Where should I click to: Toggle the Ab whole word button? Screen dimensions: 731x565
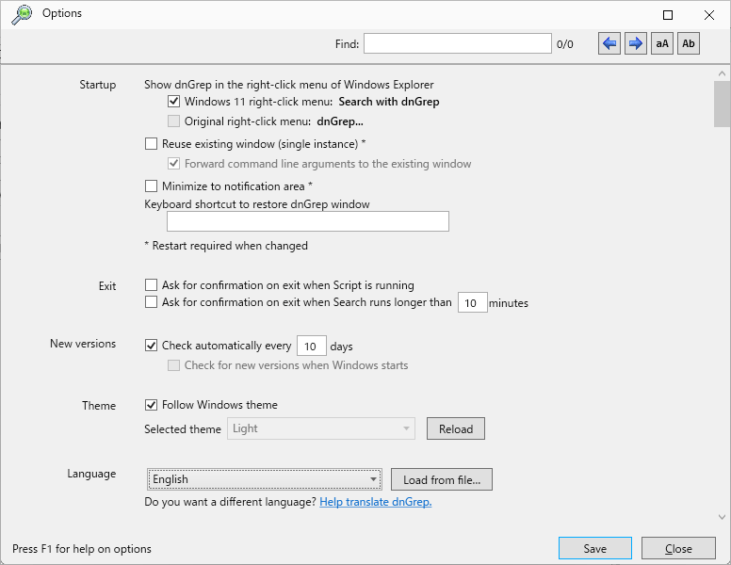689,44
